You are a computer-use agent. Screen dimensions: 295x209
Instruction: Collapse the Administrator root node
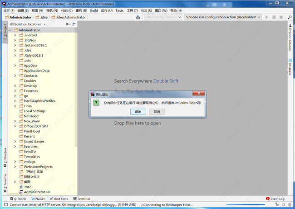coord(10,30)
